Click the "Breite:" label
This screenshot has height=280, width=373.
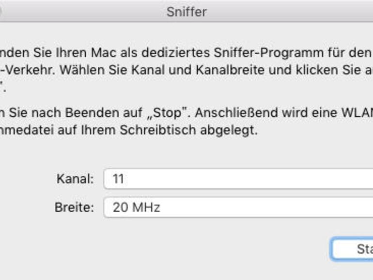pyautogui.click(x=74, y=207)
